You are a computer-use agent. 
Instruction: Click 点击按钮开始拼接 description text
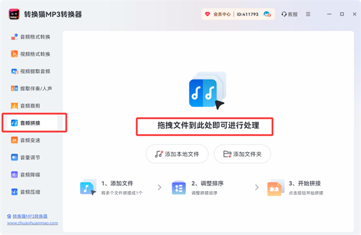coord(306,193)
